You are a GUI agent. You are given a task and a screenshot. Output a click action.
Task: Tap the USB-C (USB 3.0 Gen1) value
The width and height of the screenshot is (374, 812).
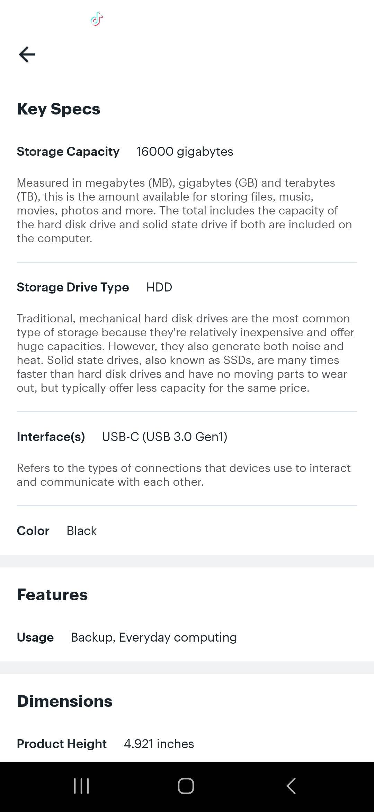tap(164, 437)
